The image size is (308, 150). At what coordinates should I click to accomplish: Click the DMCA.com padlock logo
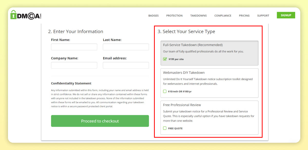coord(26,15)
